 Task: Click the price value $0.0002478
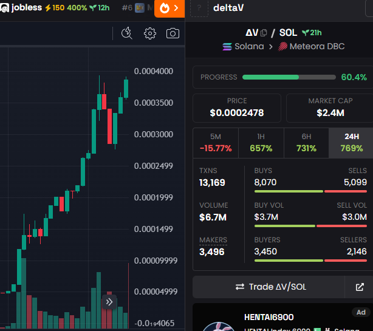coord(237,113)
